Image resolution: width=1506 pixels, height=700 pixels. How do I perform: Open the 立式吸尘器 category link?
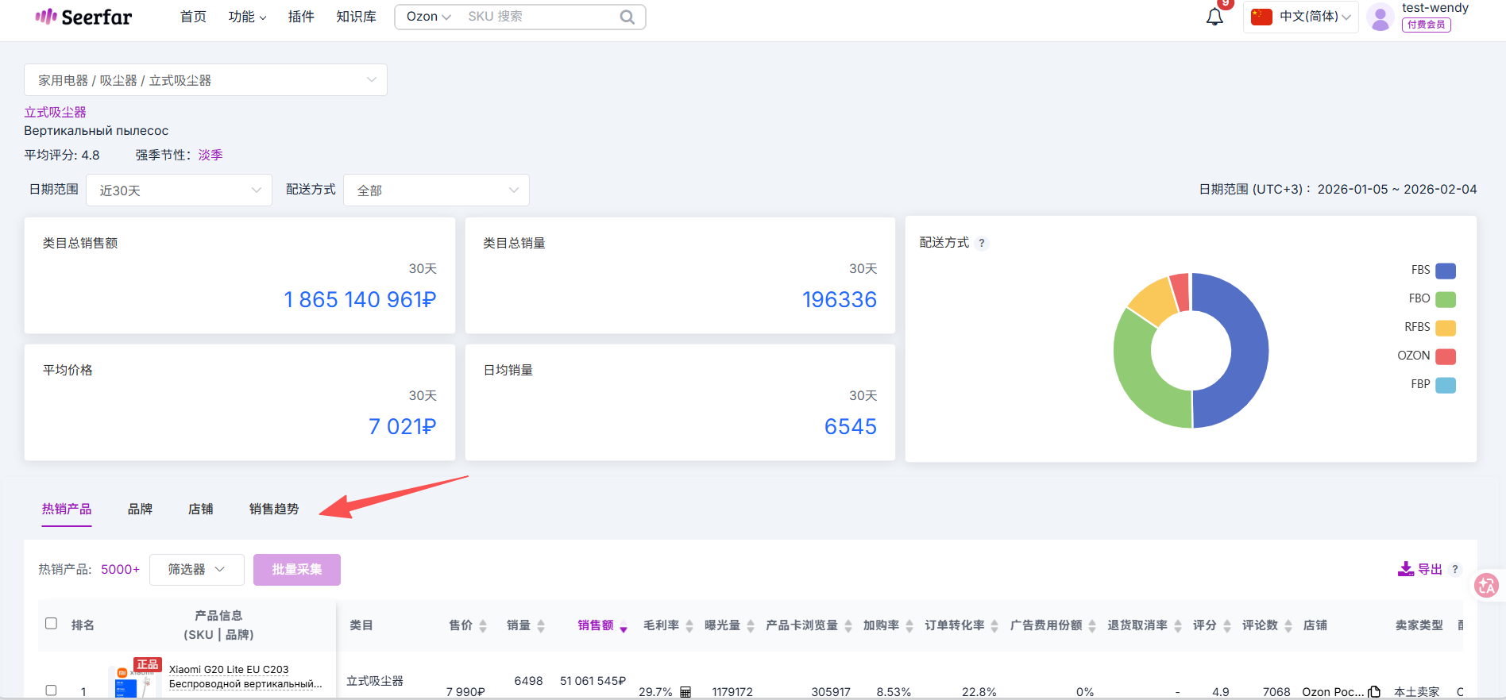pos(55,112)
